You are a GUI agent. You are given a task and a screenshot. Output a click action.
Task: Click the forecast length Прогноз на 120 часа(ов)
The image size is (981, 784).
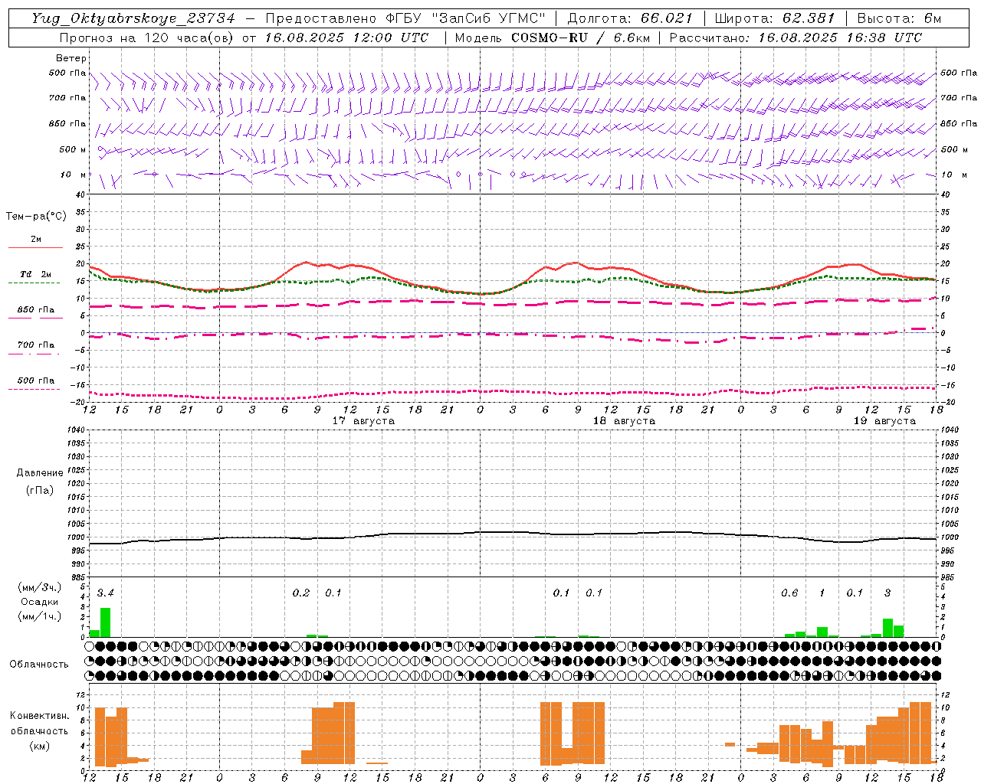(147, 38)
